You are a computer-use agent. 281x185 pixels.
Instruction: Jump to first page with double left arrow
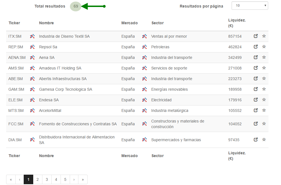click(11, 179)
